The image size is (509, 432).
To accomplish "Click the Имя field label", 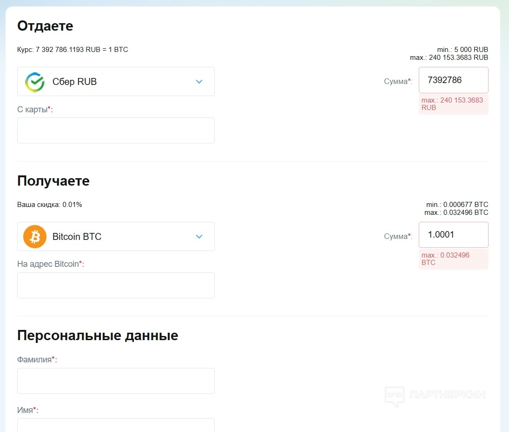I will tap(27, 410).
